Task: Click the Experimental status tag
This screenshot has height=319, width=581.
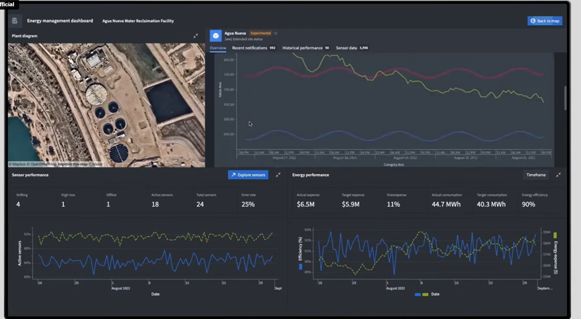Action: click(260, 33)
